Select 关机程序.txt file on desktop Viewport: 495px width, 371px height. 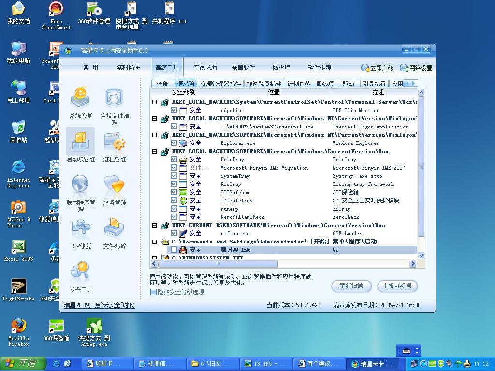169,13
